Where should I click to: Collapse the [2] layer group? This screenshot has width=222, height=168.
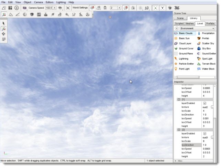(179, 130)
